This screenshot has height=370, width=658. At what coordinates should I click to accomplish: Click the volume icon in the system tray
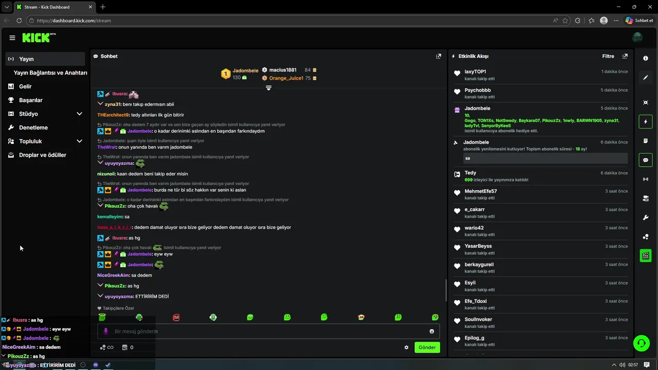point(622,365)
